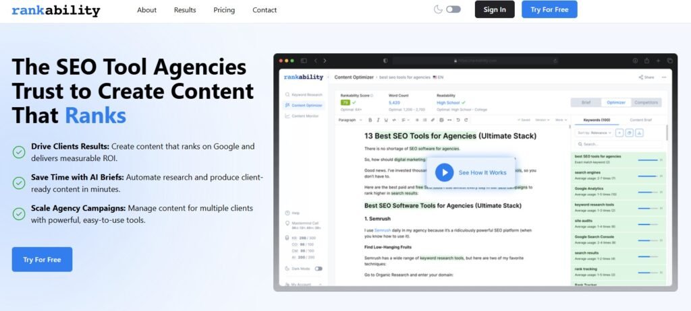Open Keyword Research in the app sidebar
Image resolution: width=691 pixels, height=311 pixels.
tap(304, 94)
